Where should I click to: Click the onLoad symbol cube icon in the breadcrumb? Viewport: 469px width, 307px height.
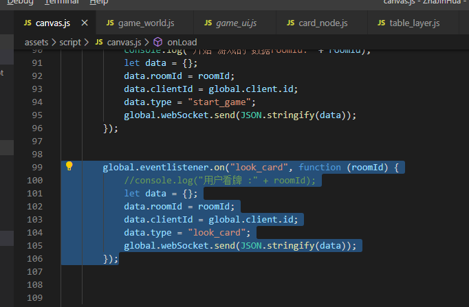[x=157, y=42]
